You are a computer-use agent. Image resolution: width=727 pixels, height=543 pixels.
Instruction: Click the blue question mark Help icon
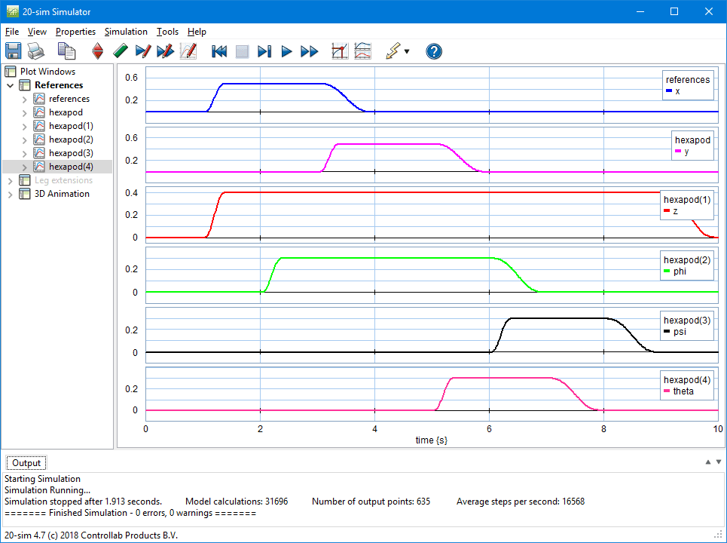[433, 51]
